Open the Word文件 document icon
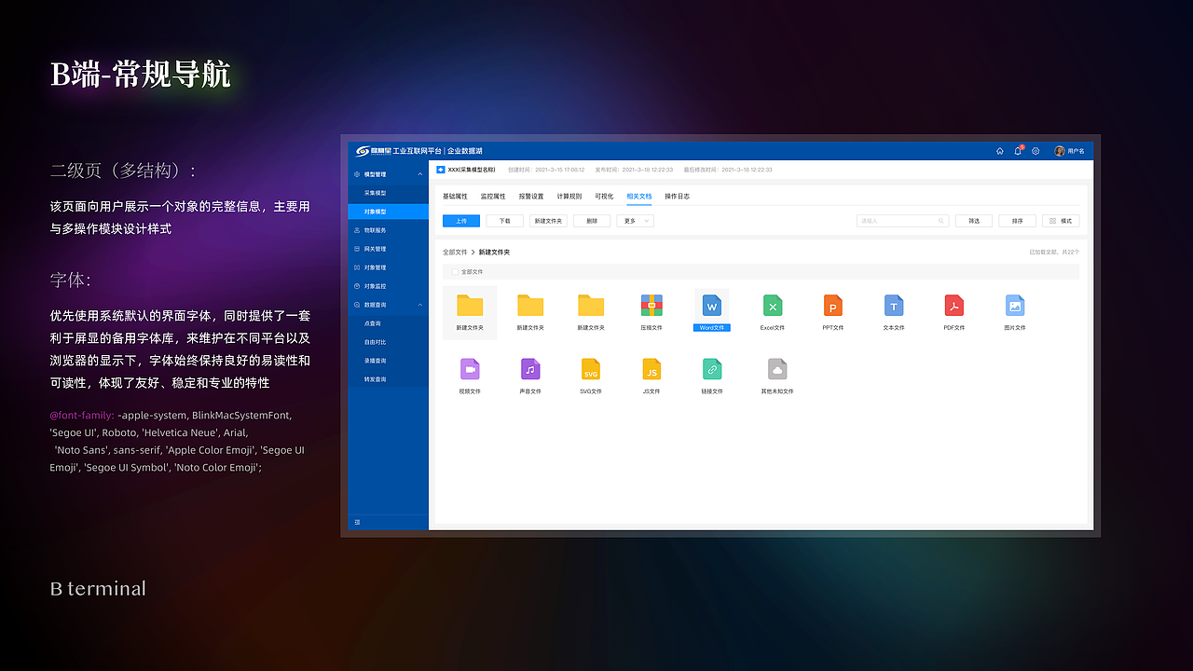Image resolution: width=1193 pixels, height=671 pixels. (712, 305)
